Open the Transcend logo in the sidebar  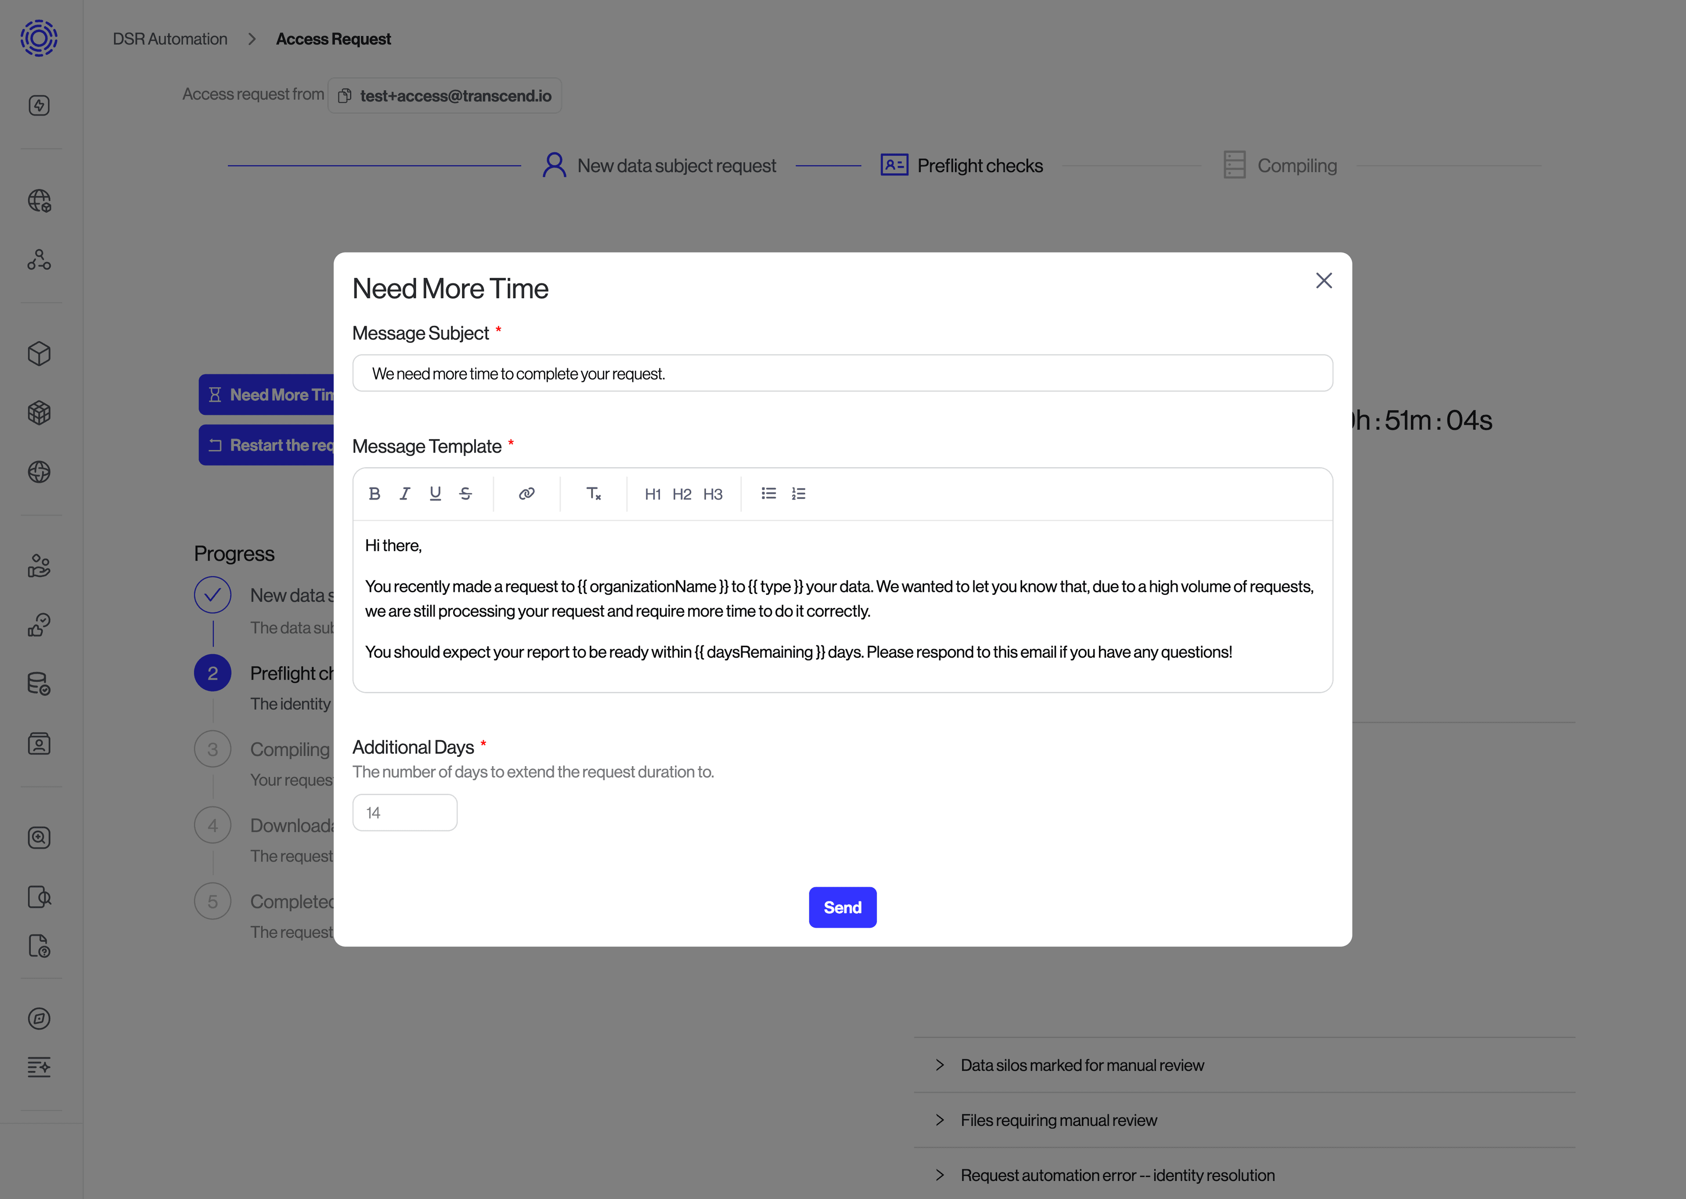(38, 38)
